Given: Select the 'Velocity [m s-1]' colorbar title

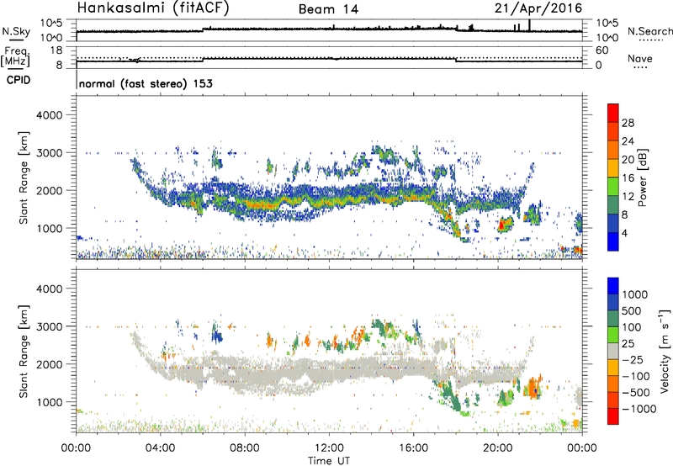Looking at the screenshot, I should coord(665,351).
